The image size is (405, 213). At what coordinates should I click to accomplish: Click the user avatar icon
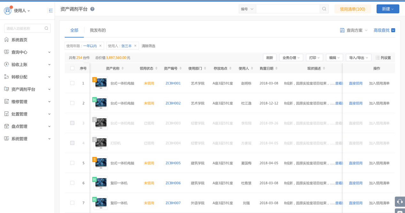pyautogui.click(x=7, y=11)
